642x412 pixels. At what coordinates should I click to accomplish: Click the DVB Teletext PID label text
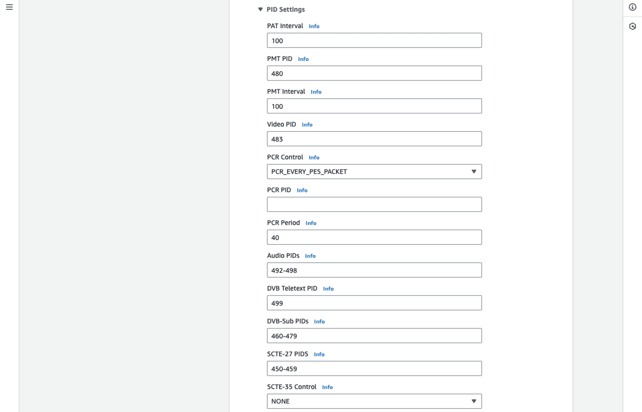click(292, 288)
